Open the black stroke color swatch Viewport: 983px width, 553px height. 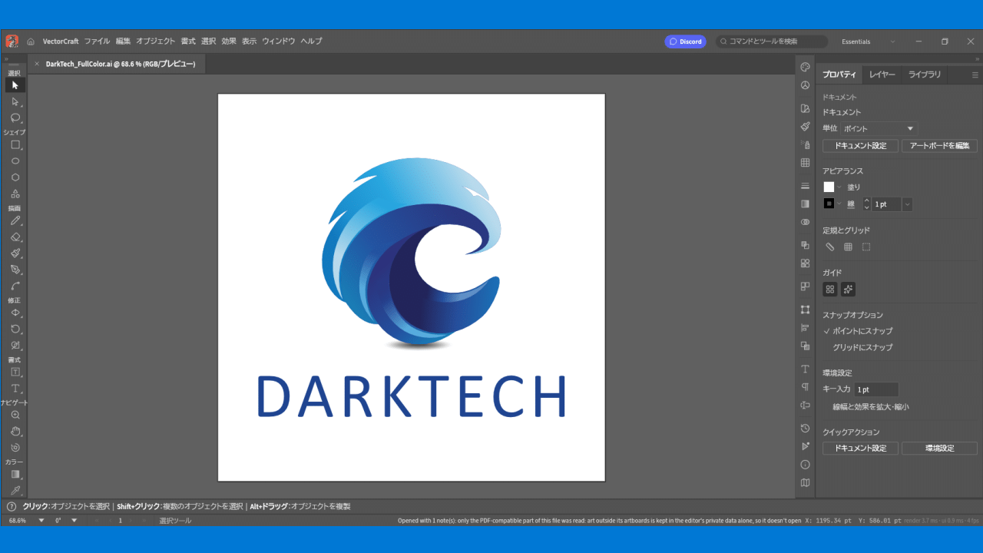click(x=829, y=204)
